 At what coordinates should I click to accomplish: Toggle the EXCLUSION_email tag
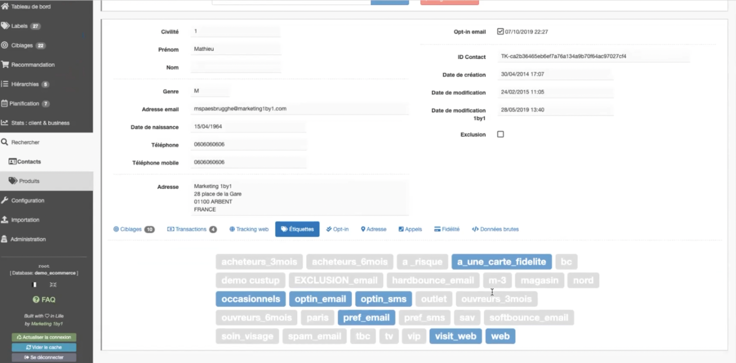[336, 280]
